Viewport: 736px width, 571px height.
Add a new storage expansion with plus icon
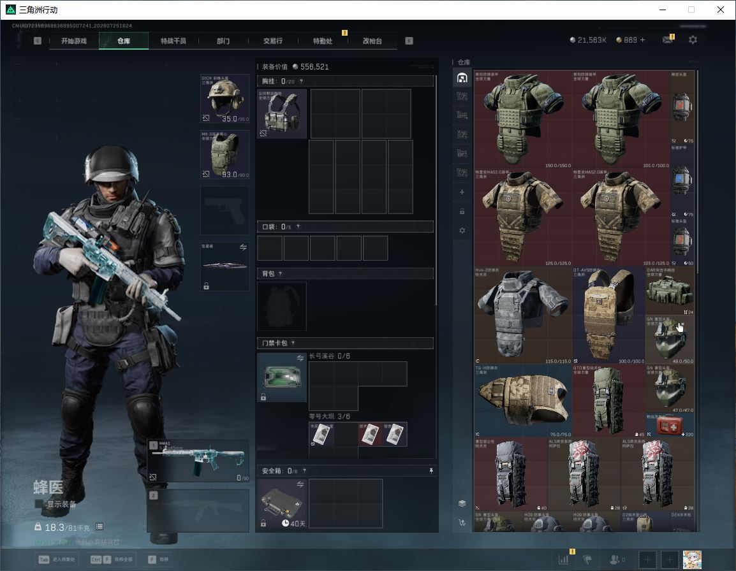coord(462,192)
